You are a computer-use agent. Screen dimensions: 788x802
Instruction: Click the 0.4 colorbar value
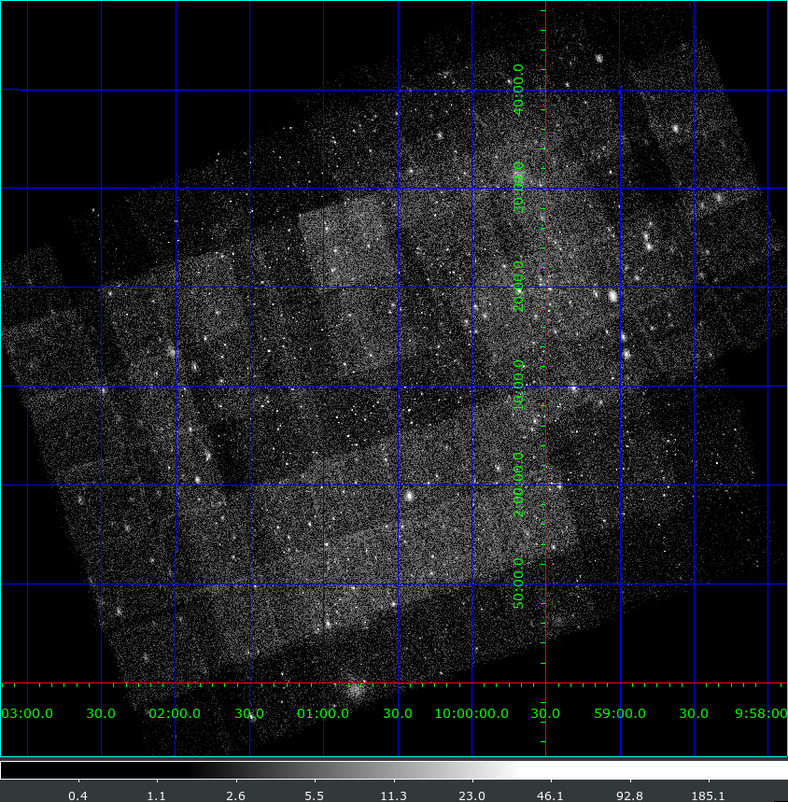click(x=78, y=795)
